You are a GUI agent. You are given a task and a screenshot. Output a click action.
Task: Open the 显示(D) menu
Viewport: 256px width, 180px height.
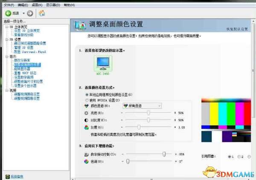click(53, 5)
